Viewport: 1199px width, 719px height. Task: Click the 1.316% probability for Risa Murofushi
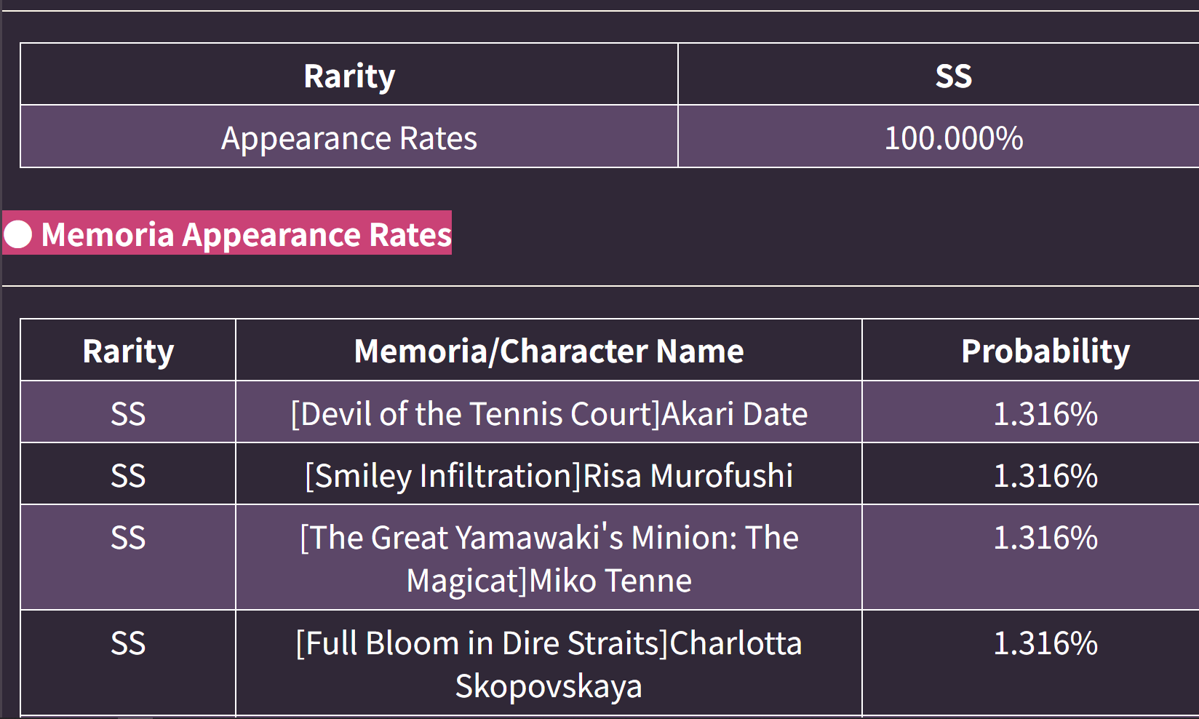pos(1045,475)
